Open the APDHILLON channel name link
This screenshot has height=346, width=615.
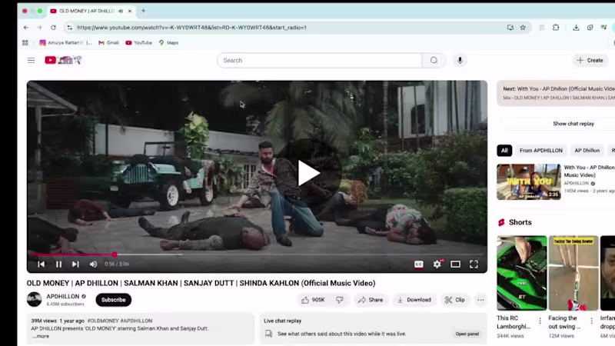point(63,296)
